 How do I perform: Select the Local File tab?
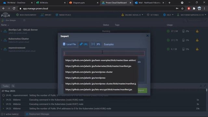coord(69,44)
